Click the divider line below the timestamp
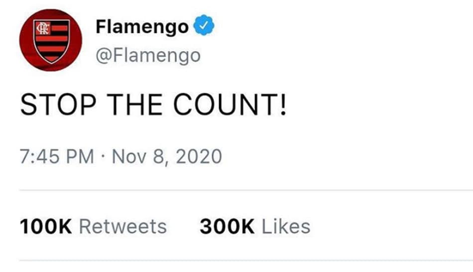This screenshot has width=473, height=272. click(x=246, y=190)
